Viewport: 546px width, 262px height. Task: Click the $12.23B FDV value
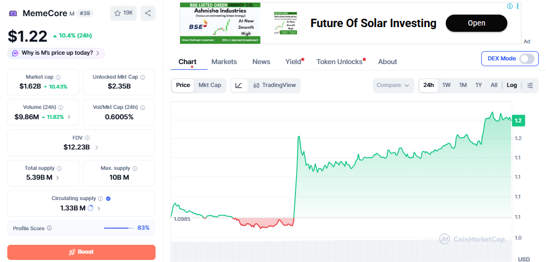coord(77,147)
